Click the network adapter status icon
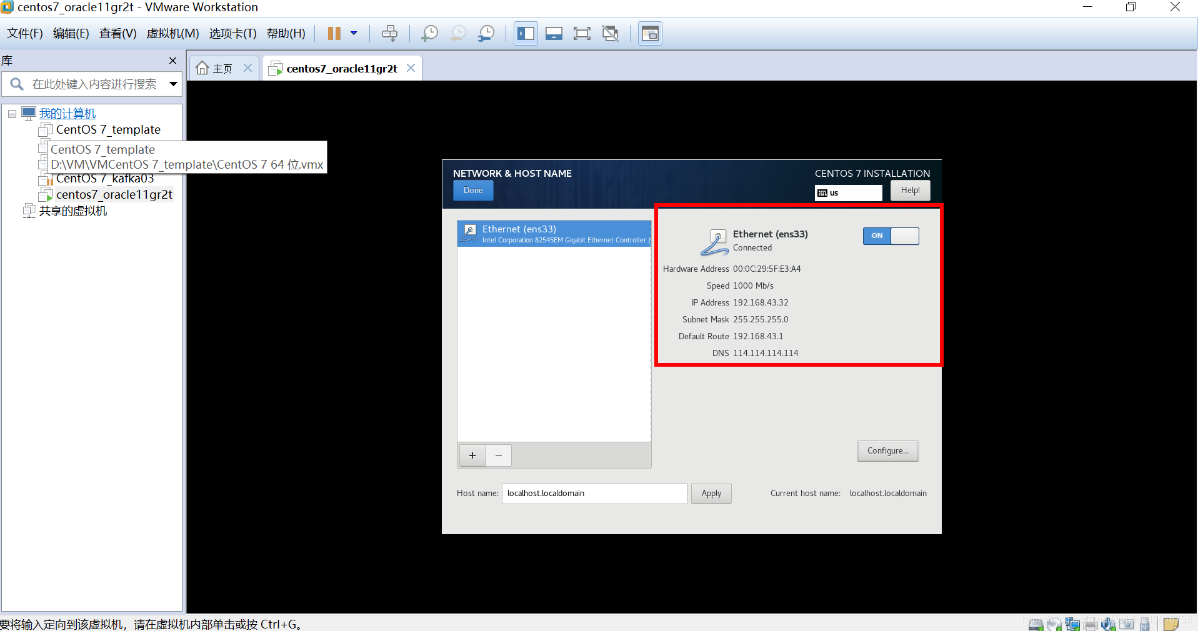 1072,624
